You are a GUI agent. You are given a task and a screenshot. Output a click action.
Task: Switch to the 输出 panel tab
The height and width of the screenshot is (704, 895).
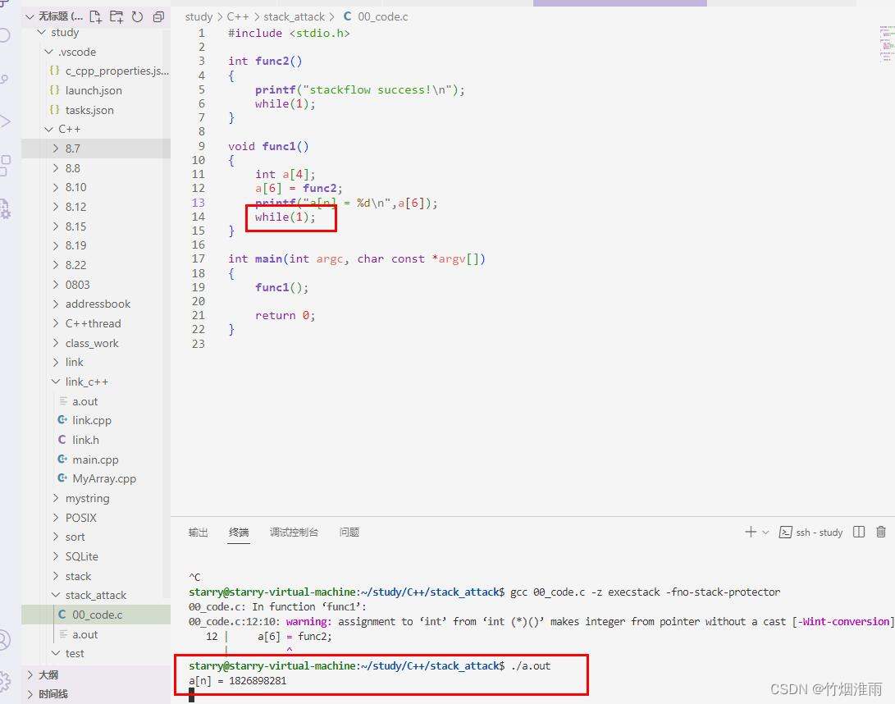coord(198,533)
